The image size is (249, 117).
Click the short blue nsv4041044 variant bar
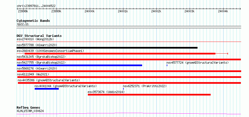[47, 89]
